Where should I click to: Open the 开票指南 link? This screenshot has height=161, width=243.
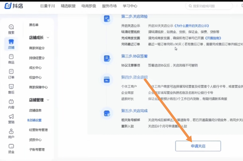213,38
